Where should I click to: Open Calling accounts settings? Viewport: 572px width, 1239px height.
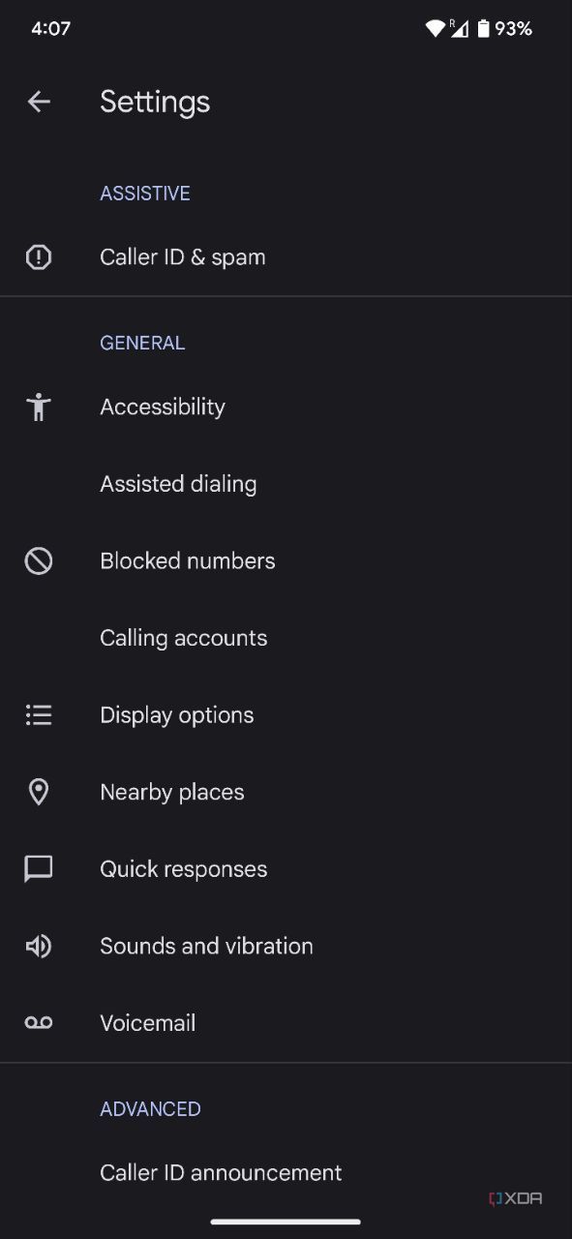pos(183,637)
